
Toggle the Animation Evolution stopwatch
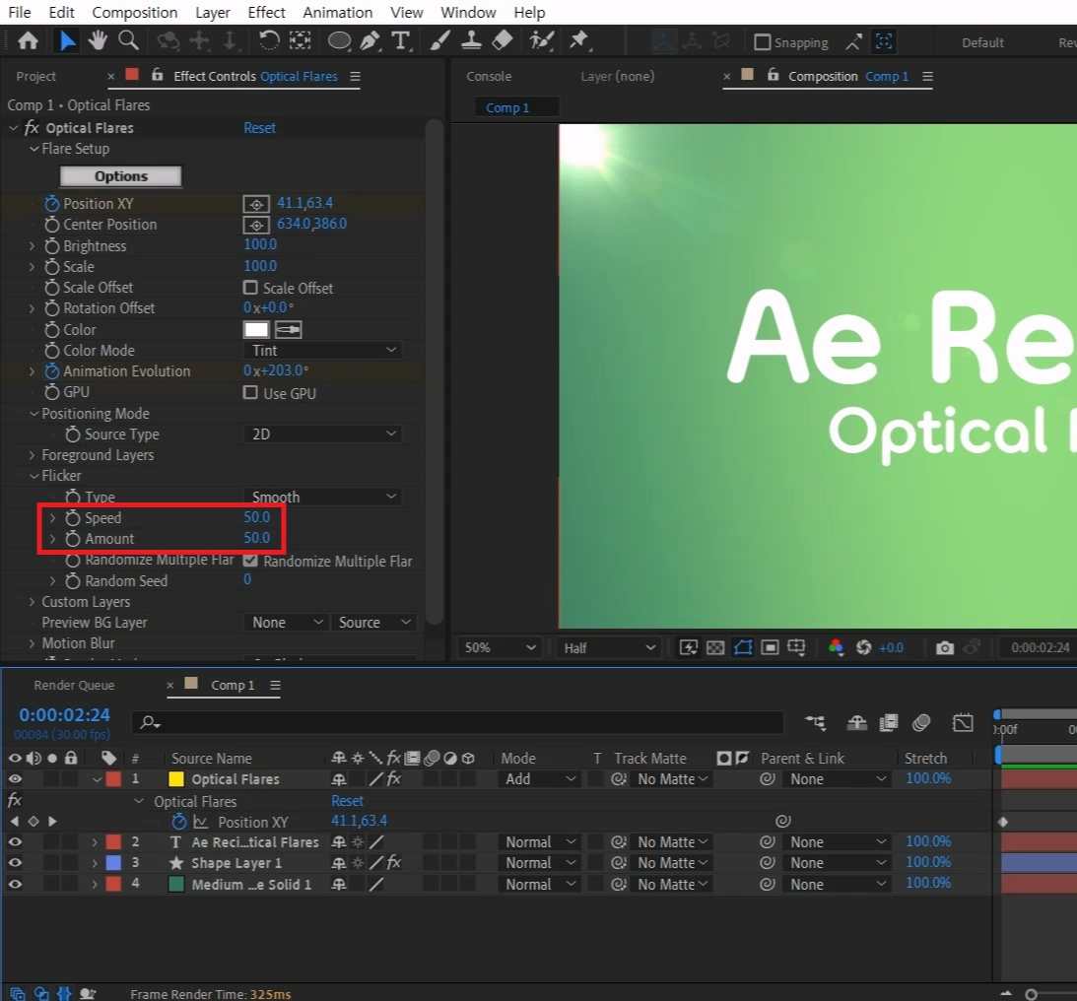(x=52, y=371)
